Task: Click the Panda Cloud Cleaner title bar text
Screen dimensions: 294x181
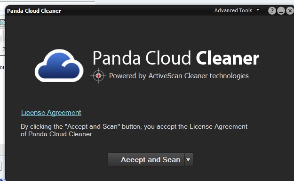Action: pyautogui.click(x=34, y=11)
